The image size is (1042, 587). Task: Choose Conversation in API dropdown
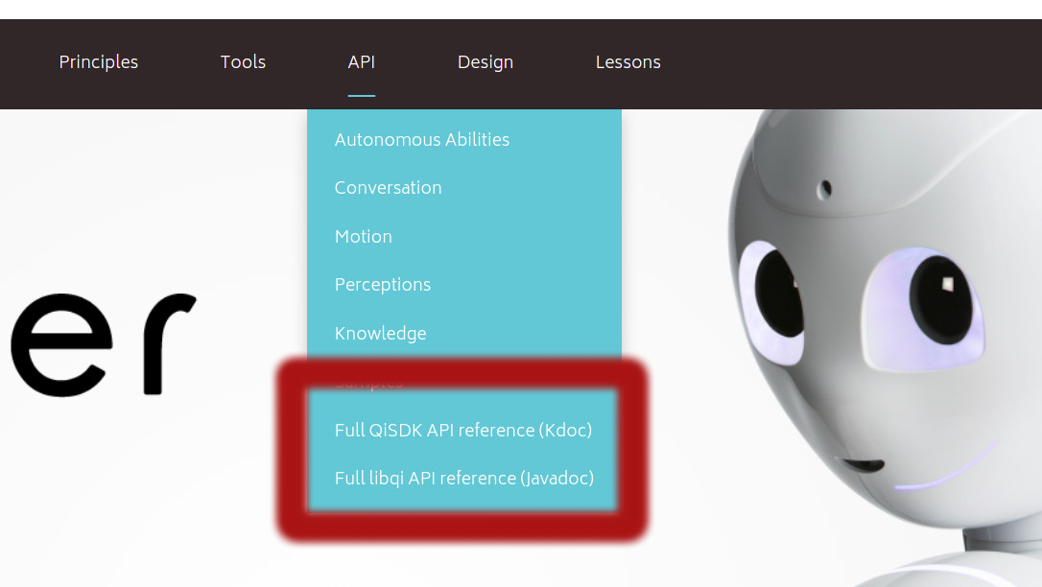(x=388, y=188)
